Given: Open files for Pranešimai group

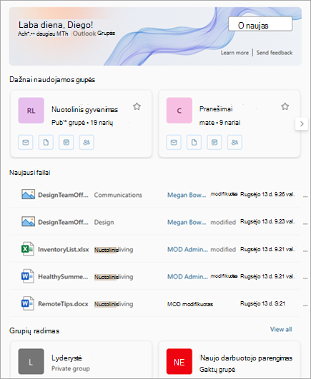Looking at the screenshot, I should pos(194,142).
